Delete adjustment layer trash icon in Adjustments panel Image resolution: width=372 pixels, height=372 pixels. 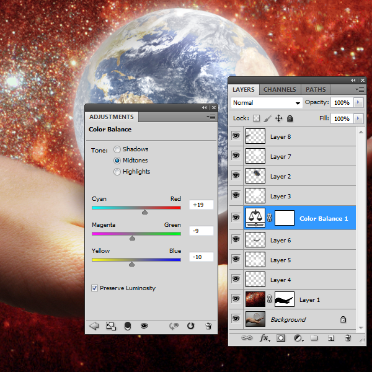coord(208,326)
